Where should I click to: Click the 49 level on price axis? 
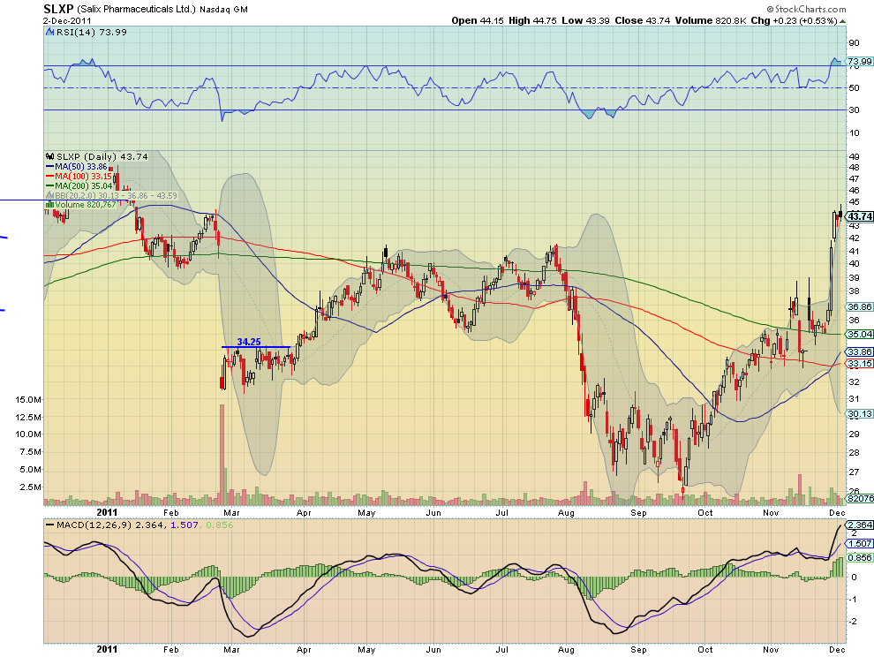(854, 157)
